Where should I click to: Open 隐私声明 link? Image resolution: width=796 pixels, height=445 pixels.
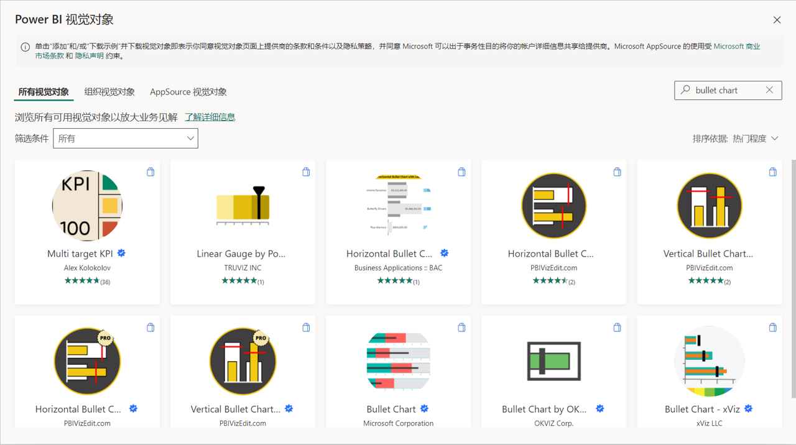(x=90, y=56)
